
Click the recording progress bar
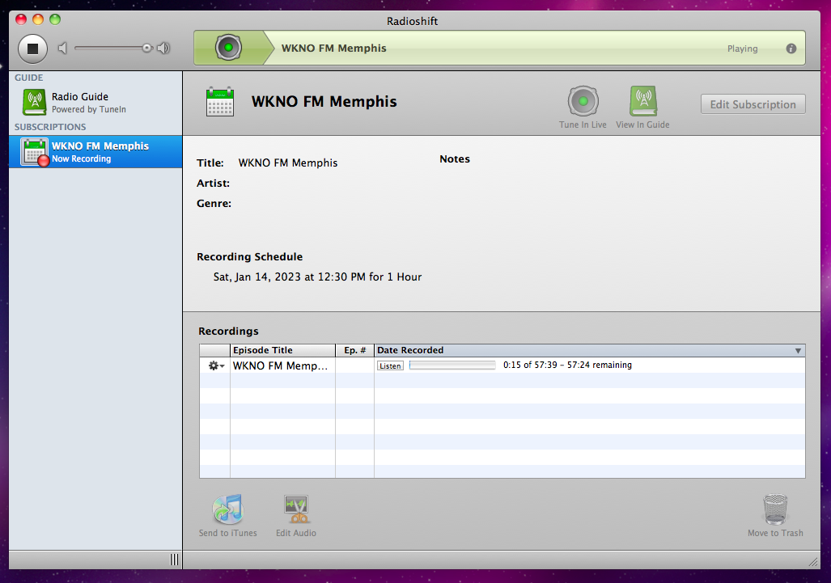click(x=452, y=365)
